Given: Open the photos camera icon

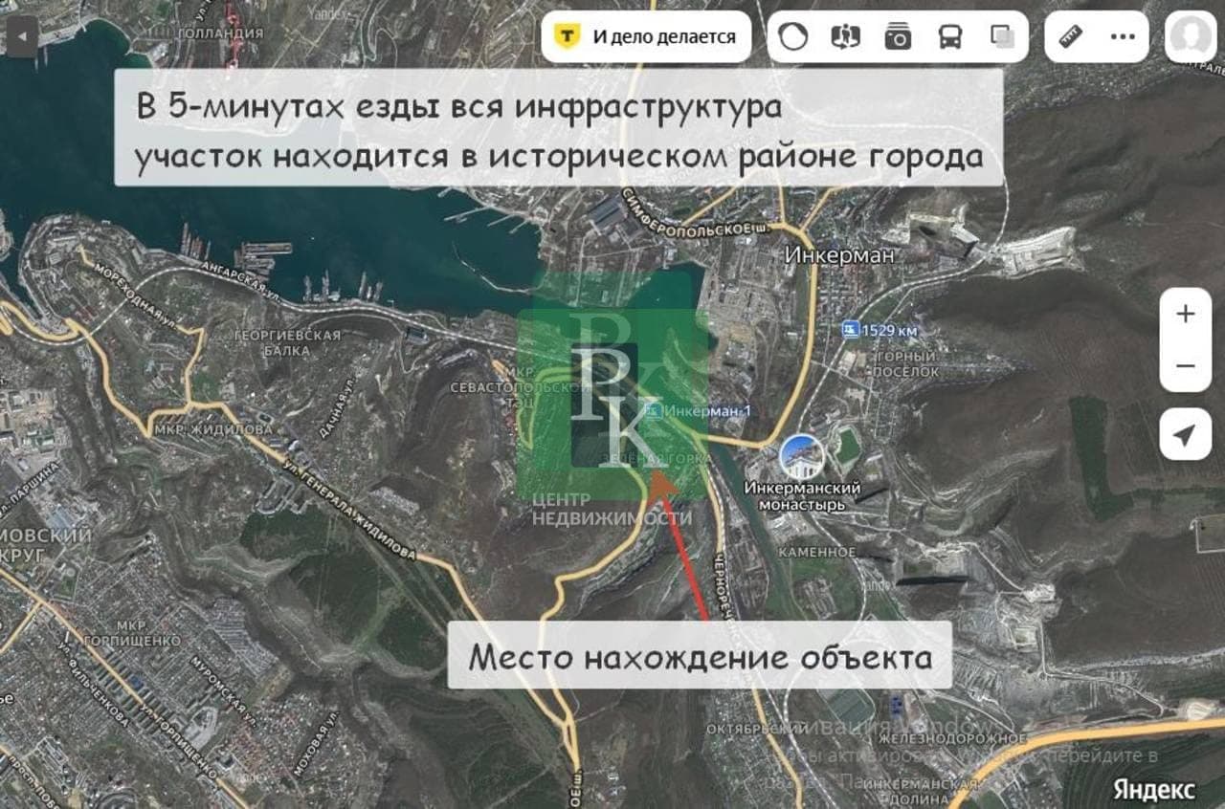Looking at the screenshot, I should click(898, 37).
